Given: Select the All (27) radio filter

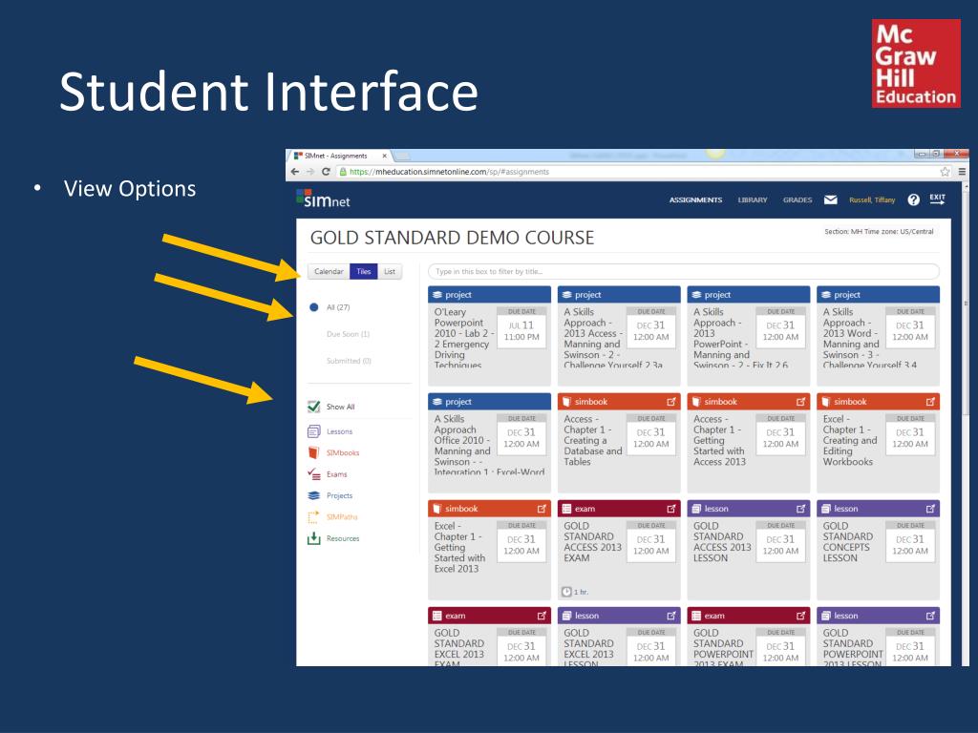Looking at the screenshot, I should click(313, 307).
